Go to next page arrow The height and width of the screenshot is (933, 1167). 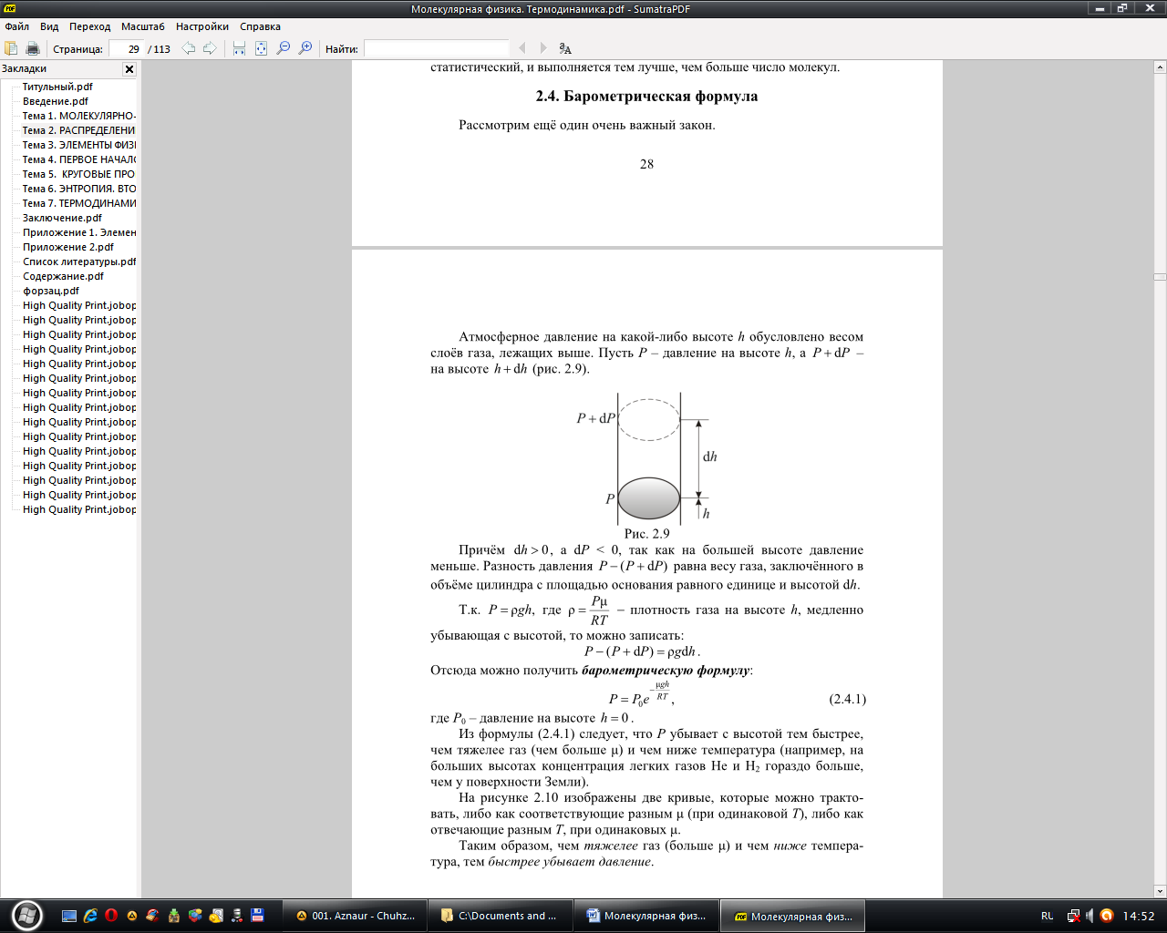pyautogui.click(x=210, y=48)
